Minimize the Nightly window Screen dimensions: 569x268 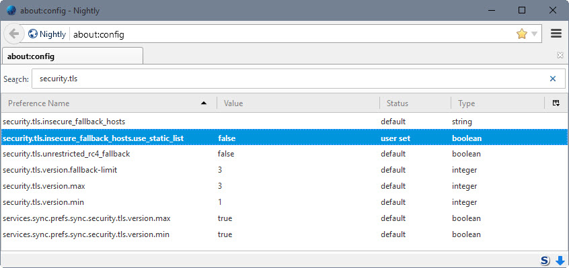tap(491, 10)
